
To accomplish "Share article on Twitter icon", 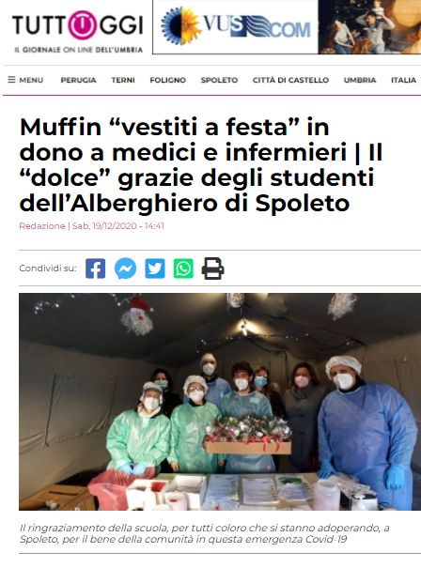I will pyautogui.click(x=155, y=268).
